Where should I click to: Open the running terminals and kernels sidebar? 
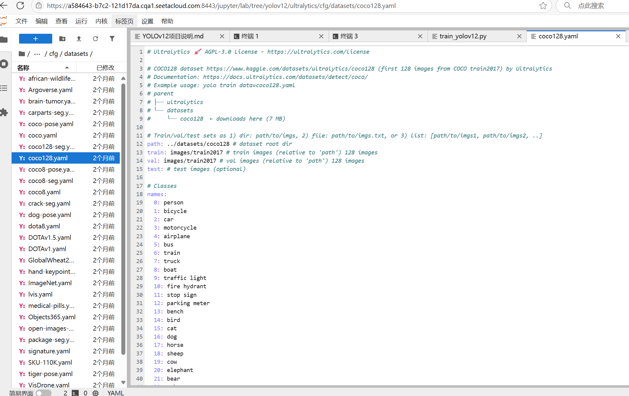click(4, 64)
